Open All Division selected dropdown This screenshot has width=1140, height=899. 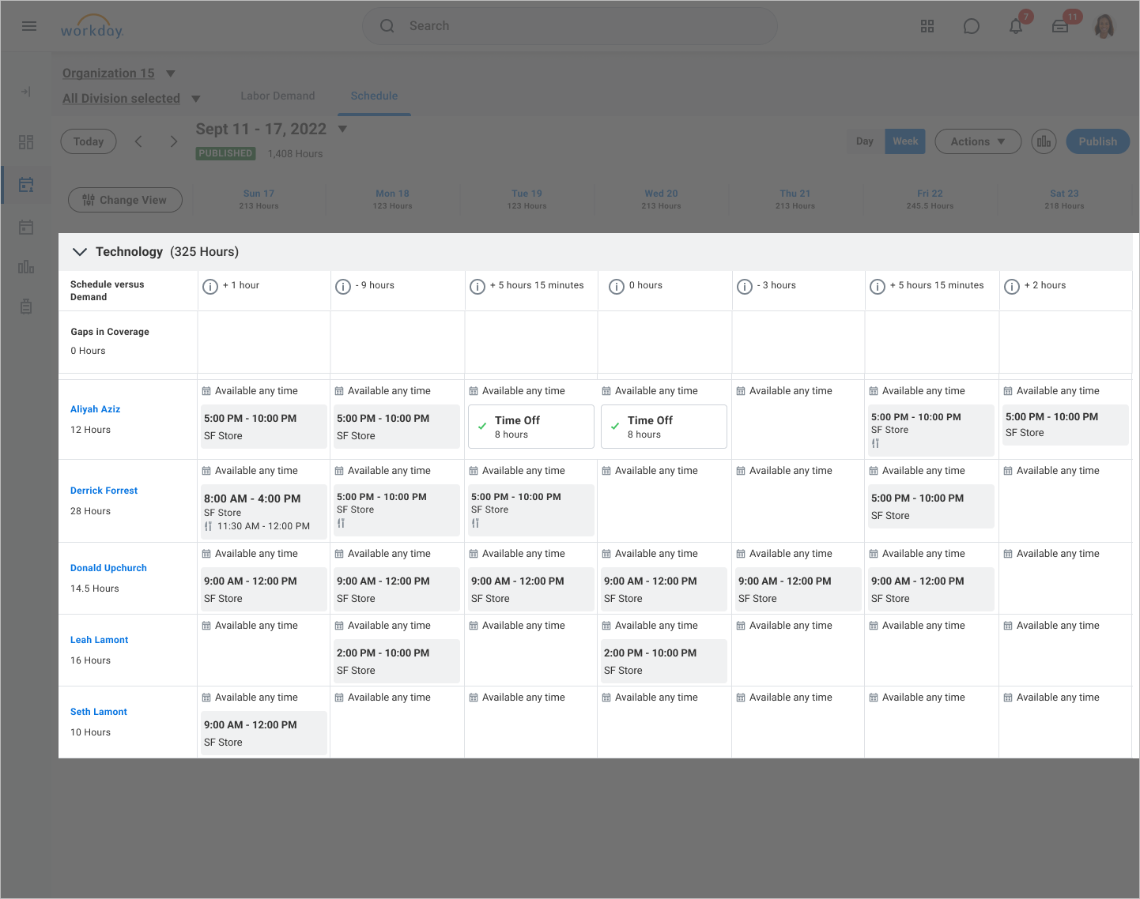(x=131, y=99)
